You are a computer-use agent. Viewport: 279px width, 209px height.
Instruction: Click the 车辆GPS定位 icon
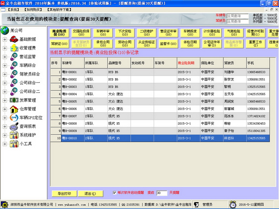[14, 118]
